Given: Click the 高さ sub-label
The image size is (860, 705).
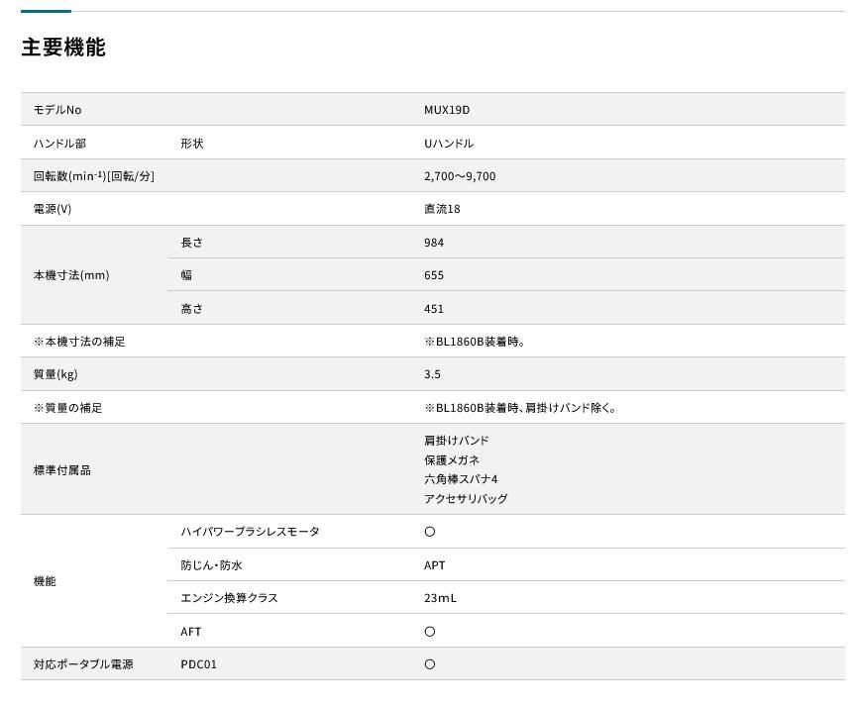Looking at the screenshot, I should click(x=192, y=309).
